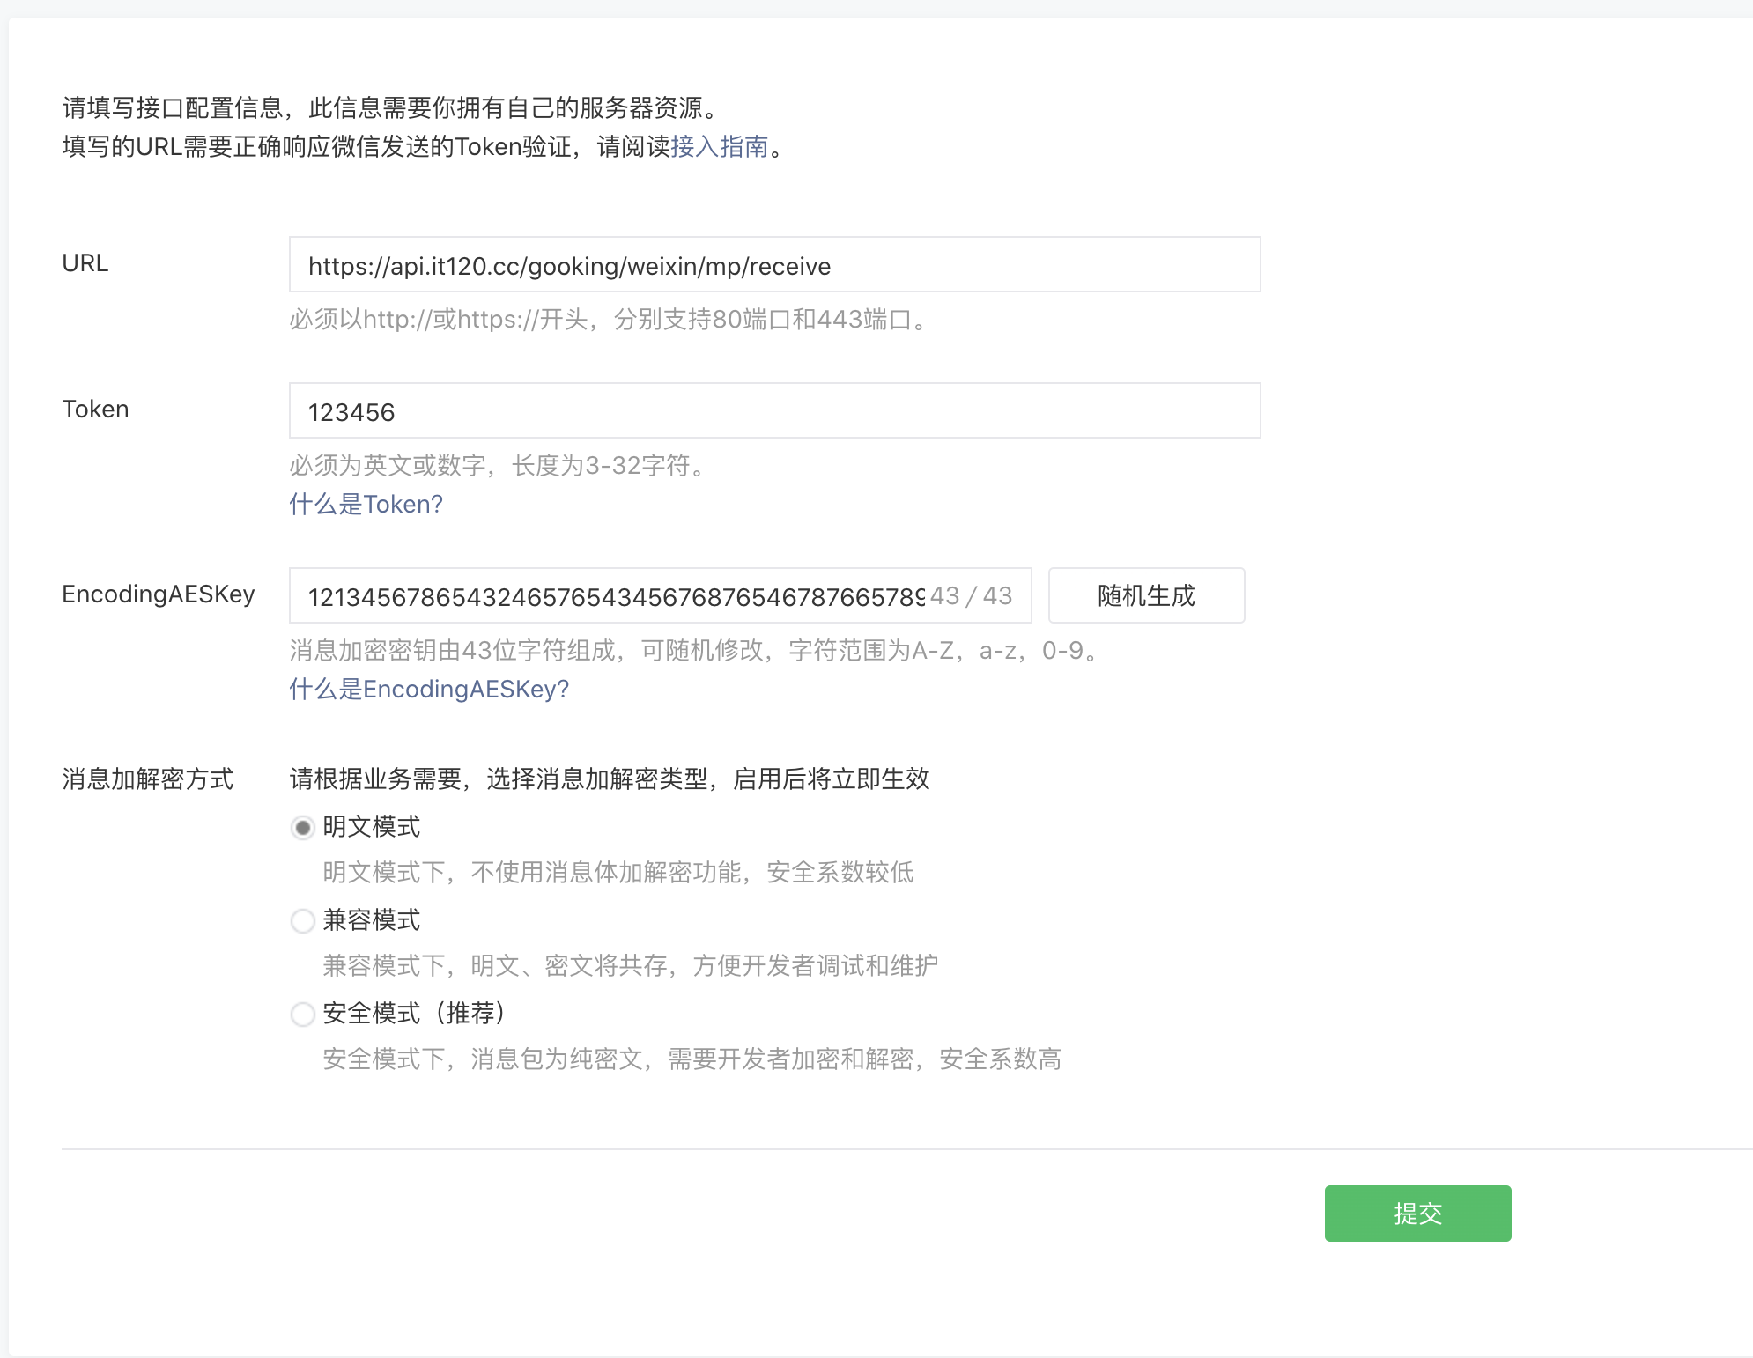The image size is (1753, 1358).
Task: Click the 随机生成 button
Action: 1146,596
